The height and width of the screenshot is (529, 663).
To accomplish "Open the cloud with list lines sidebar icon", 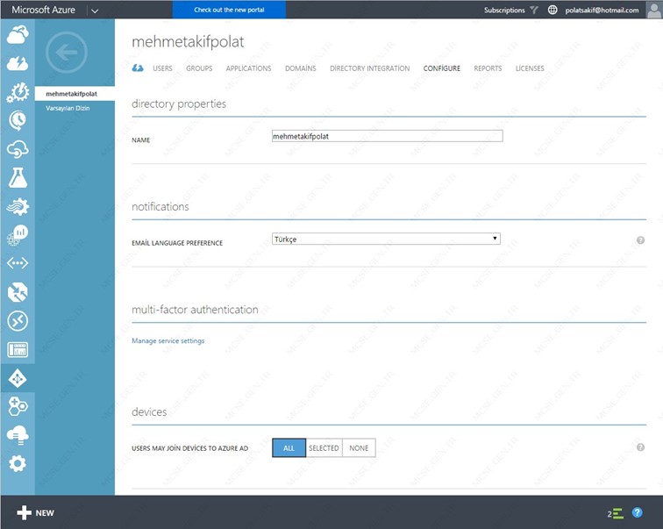I will point(18,435).
